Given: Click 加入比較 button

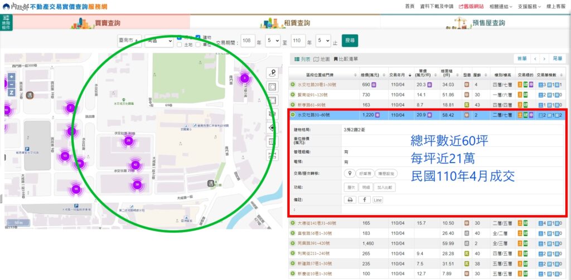Looking at the screenshot, I should pos(384,187).
